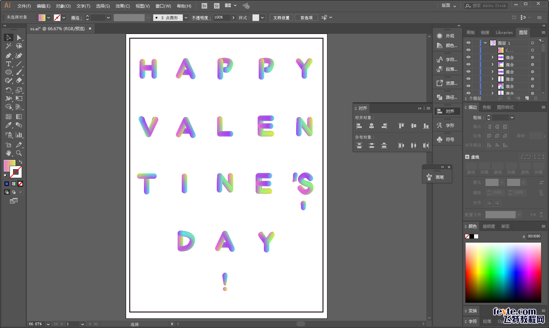This screenshot has width=549, height=328.
Task: Pick a color from the color spectrum
Action: (x=503, y=272)
